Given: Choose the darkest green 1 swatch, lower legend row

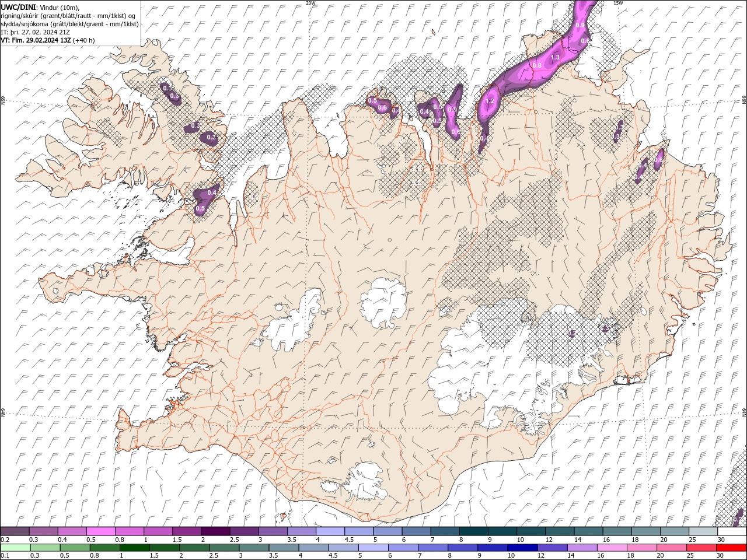Looking at the screenshot, I should [134, 547].
